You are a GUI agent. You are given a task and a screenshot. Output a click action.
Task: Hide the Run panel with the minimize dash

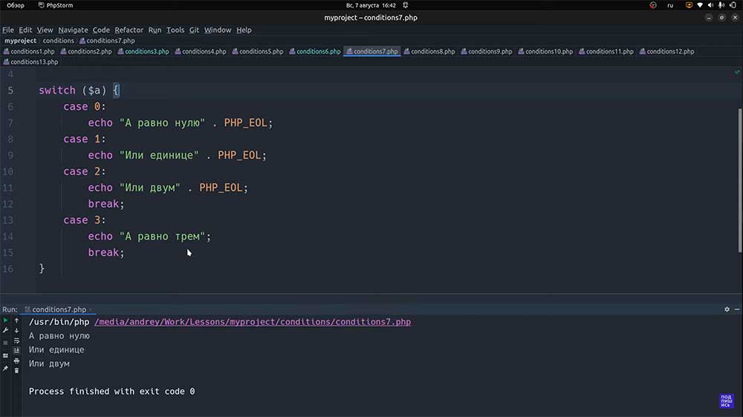[737, 309]
